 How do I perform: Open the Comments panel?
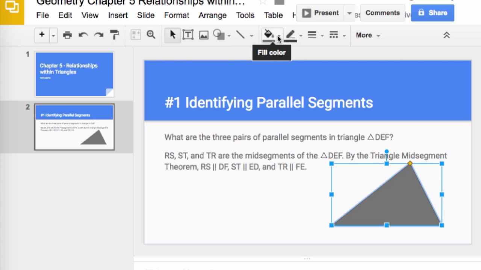[383, 13]
